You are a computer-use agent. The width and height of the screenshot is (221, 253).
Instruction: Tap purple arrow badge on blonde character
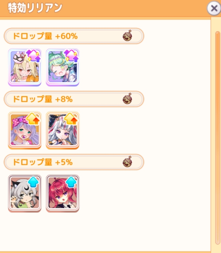tap(34, 56)
